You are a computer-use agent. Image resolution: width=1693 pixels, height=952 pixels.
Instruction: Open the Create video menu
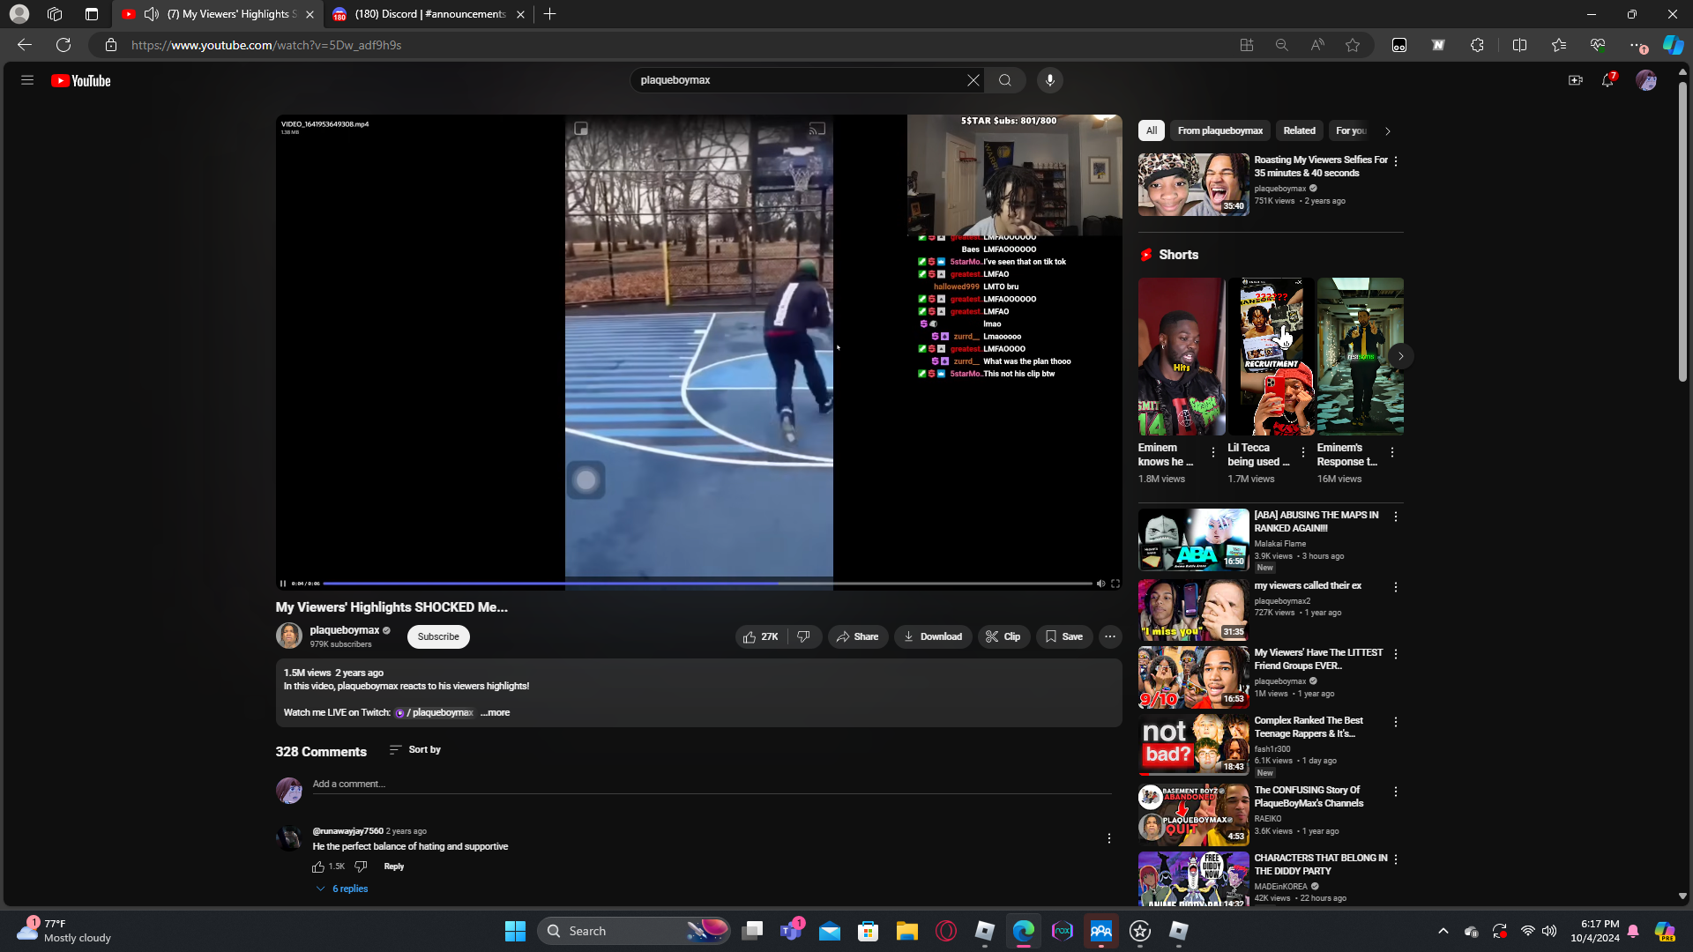point(1575,80)
